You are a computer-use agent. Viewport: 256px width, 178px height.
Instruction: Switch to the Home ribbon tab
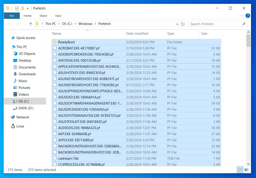pyautogui.click(x=27, y=16)
